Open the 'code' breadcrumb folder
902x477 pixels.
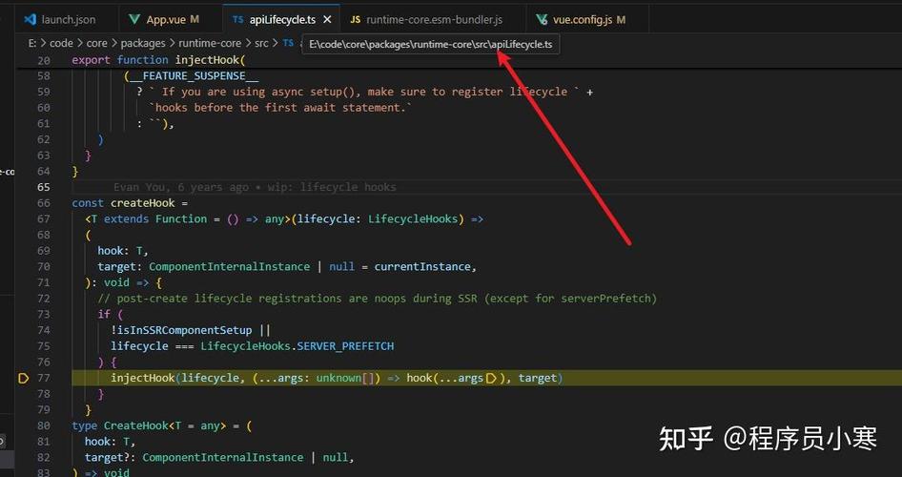point(61,43)
